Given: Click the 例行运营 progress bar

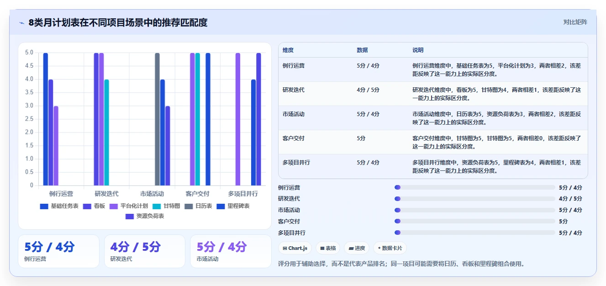Looking at the screenshot, I should click(x=474, y=187).
